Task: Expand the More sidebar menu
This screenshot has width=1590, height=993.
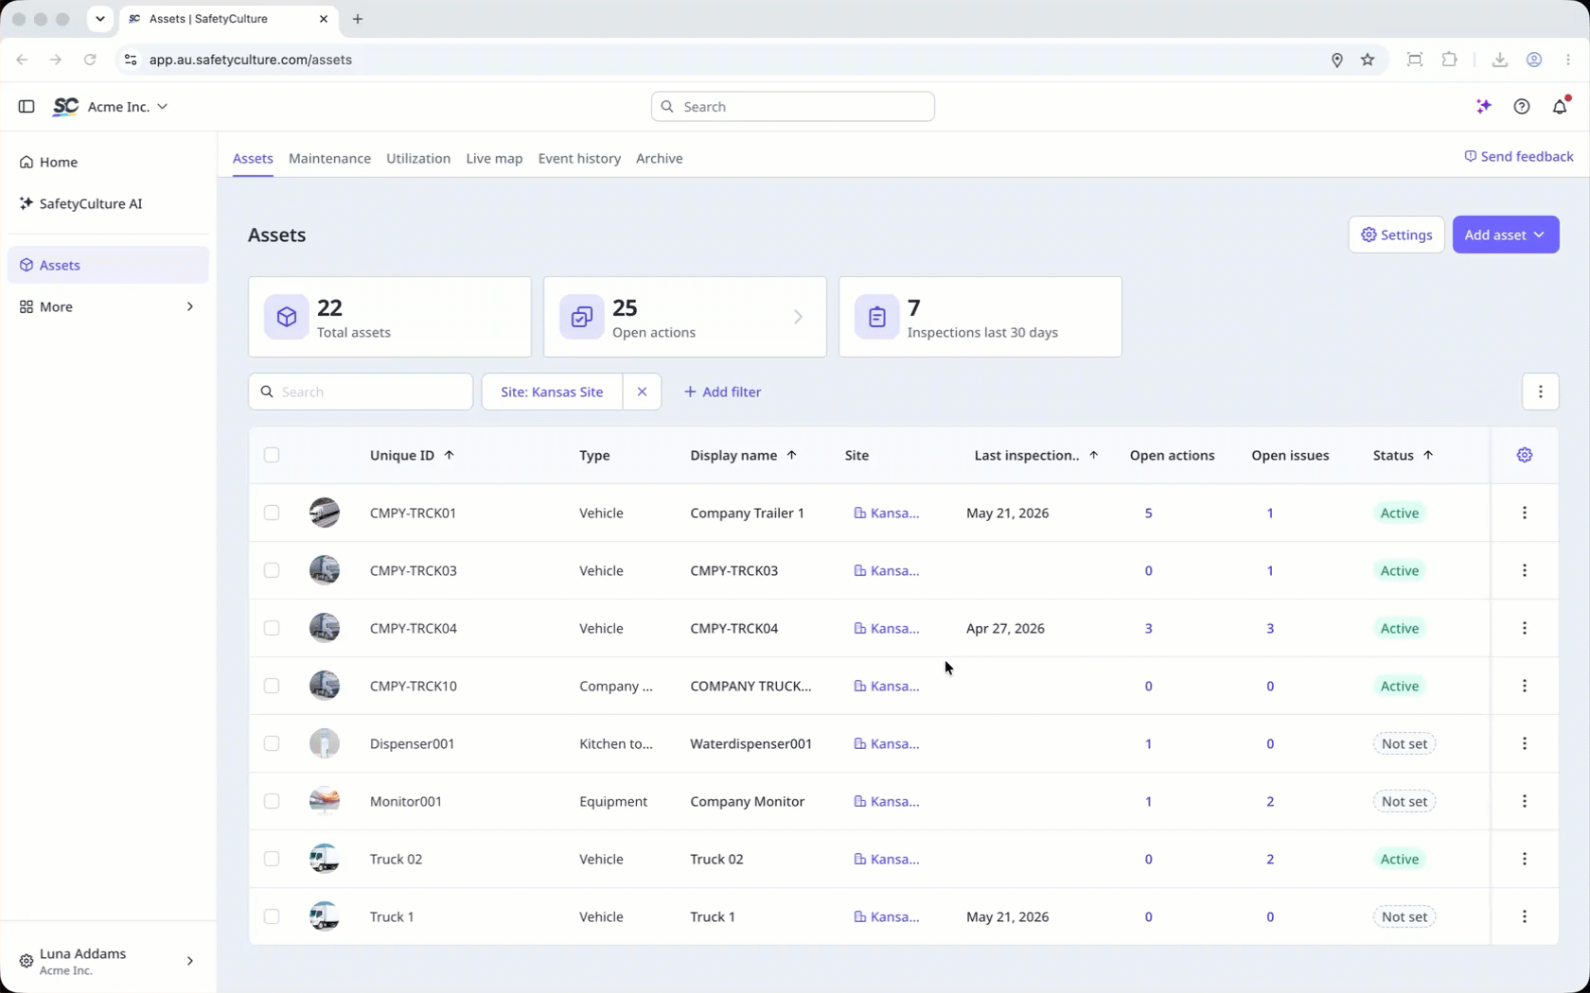Action: [107, 306]
